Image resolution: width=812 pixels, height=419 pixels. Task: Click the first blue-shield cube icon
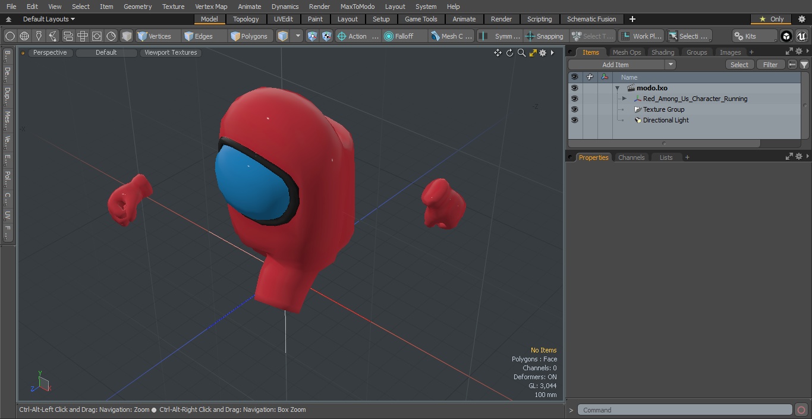tap(313, 36)
